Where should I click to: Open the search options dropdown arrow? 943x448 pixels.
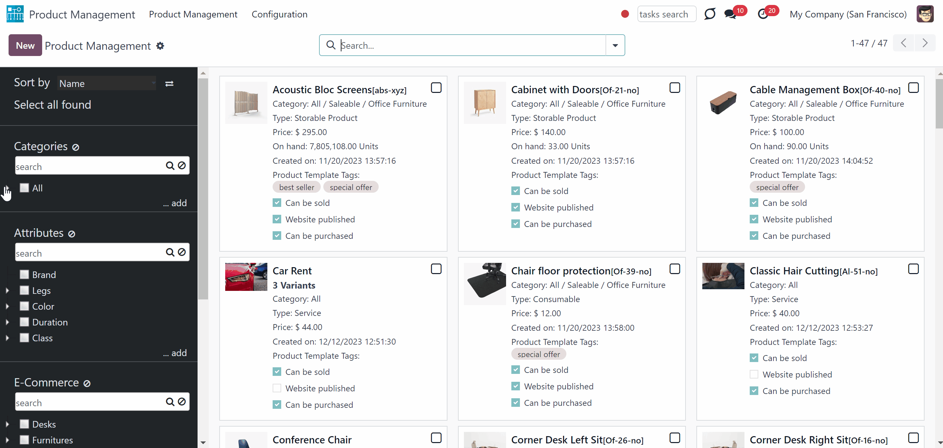point(615,45)
